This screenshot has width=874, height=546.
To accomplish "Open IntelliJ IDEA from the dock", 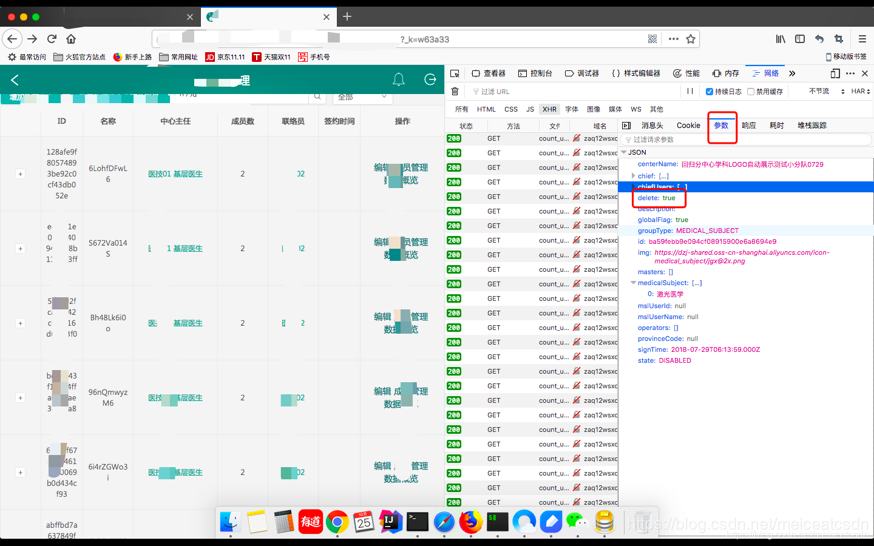I will pos(390,522).
